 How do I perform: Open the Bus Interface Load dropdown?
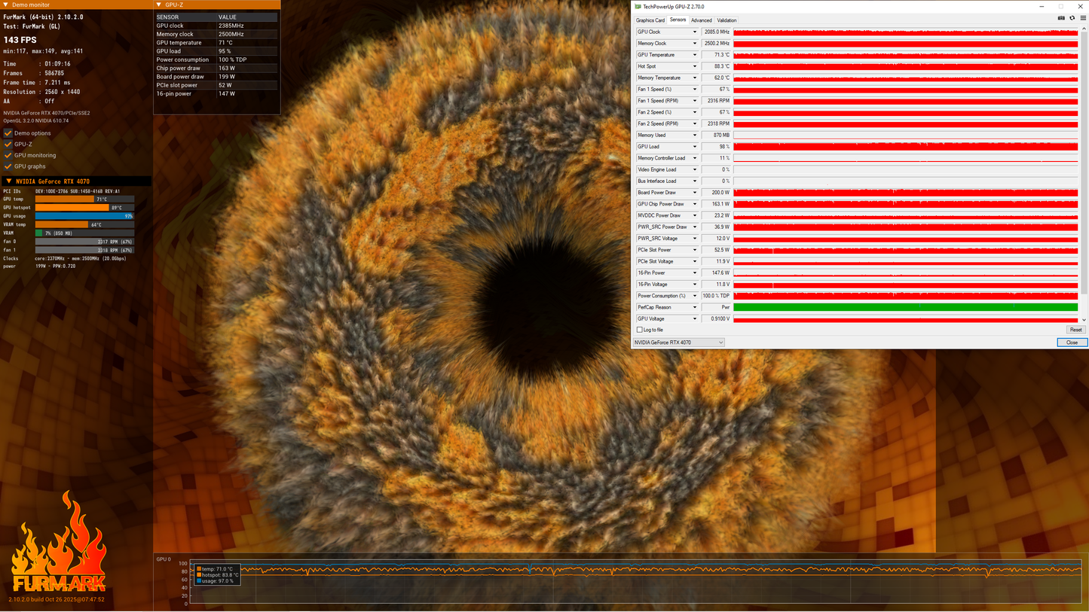[x=695, y=181]
